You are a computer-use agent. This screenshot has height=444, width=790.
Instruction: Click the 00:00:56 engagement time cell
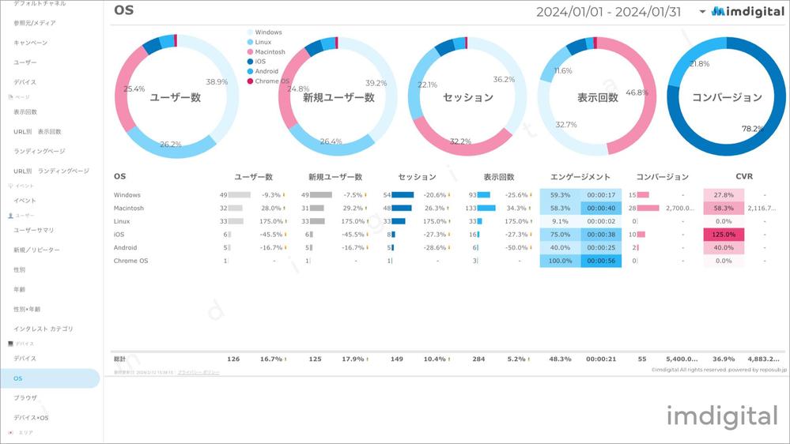point(601,261)
